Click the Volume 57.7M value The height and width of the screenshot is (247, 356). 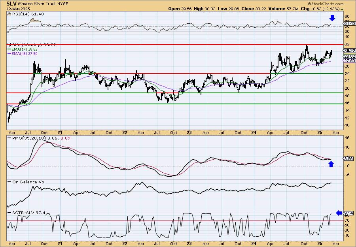tap(283, 9)
